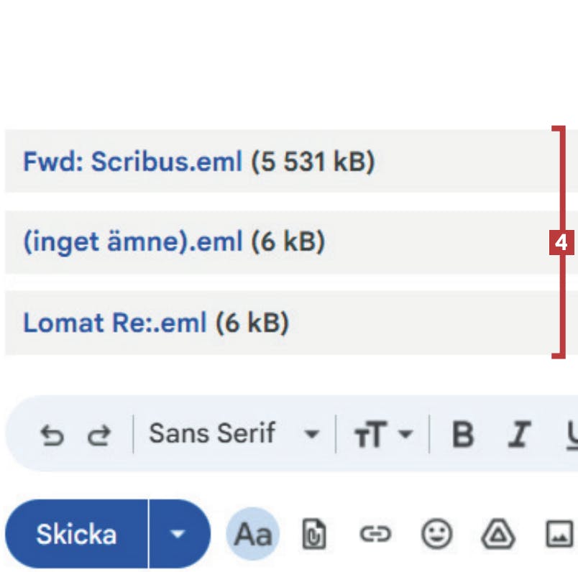Attach a file with the paperclip icon

tap(313, 534)
